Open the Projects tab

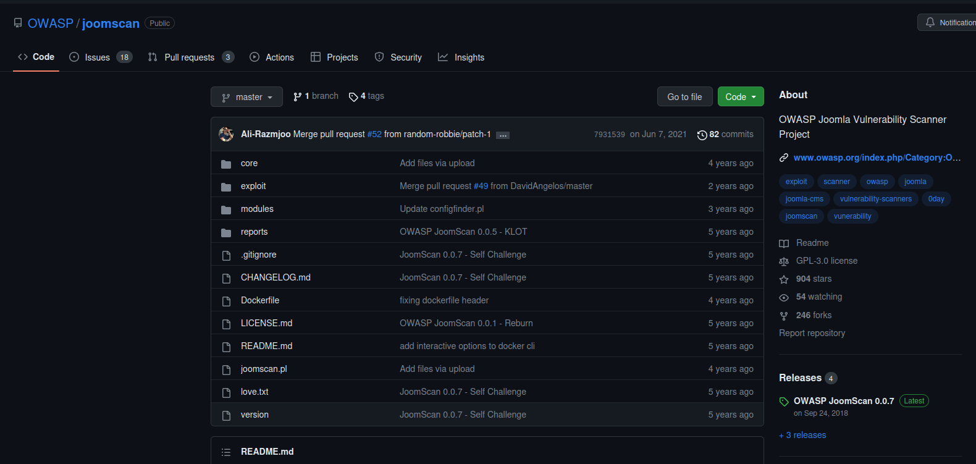[x=334, y=57]
